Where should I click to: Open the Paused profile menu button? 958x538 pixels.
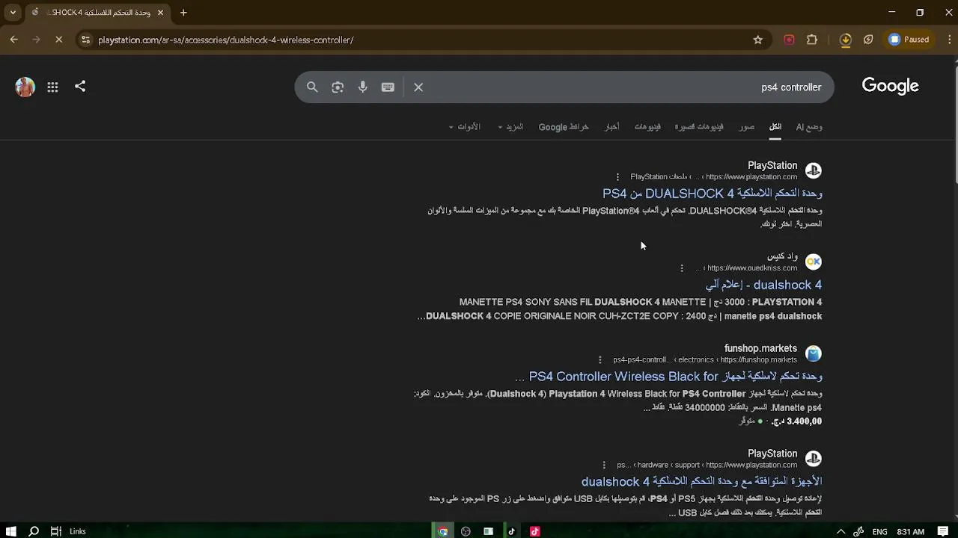pyautogui.click(x=909, y=40)
